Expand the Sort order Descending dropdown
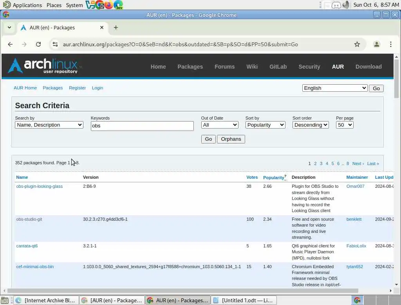This screenshot has height=305, width=401. click(311, 125)
